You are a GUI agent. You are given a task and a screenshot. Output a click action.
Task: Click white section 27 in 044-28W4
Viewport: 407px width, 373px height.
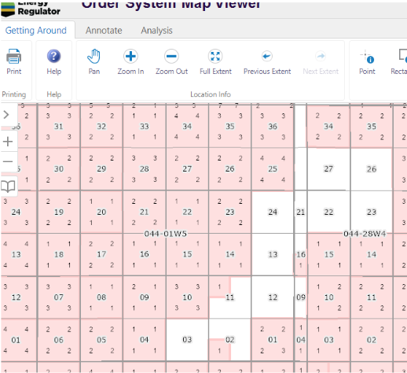(328, 169)
